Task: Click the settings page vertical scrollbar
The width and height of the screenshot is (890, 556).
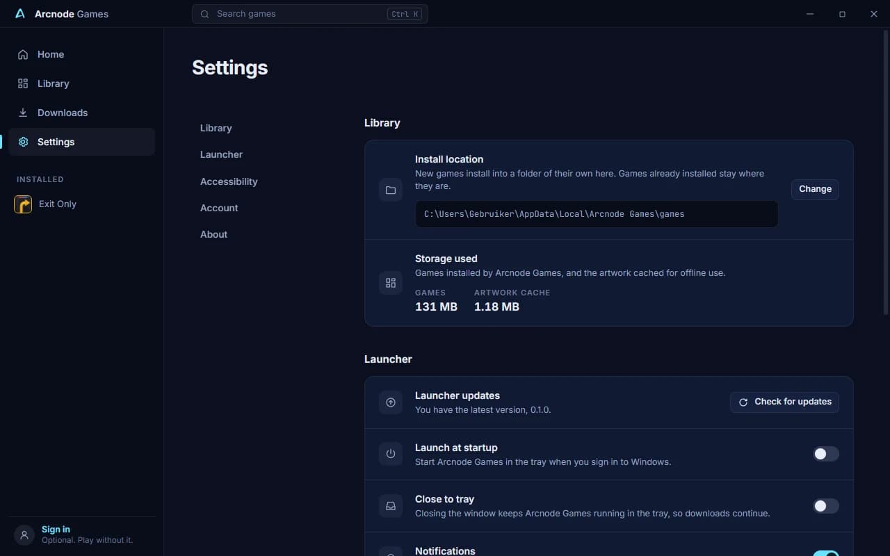Action: click(x=887, y=174)
